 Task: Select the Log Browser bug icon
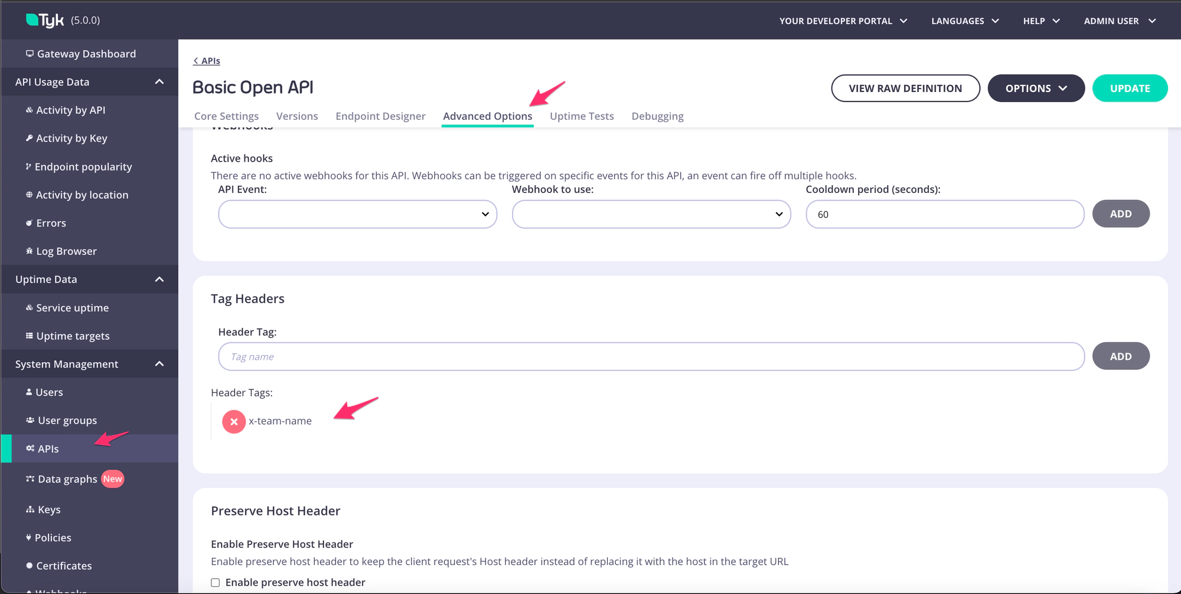[29, 251]
